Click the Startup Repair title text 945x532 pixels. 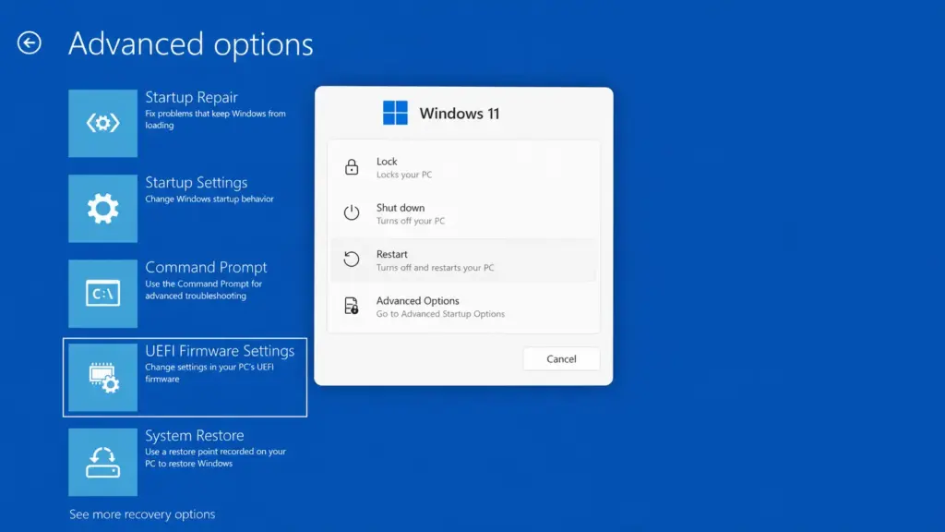[x=191, y=97]
